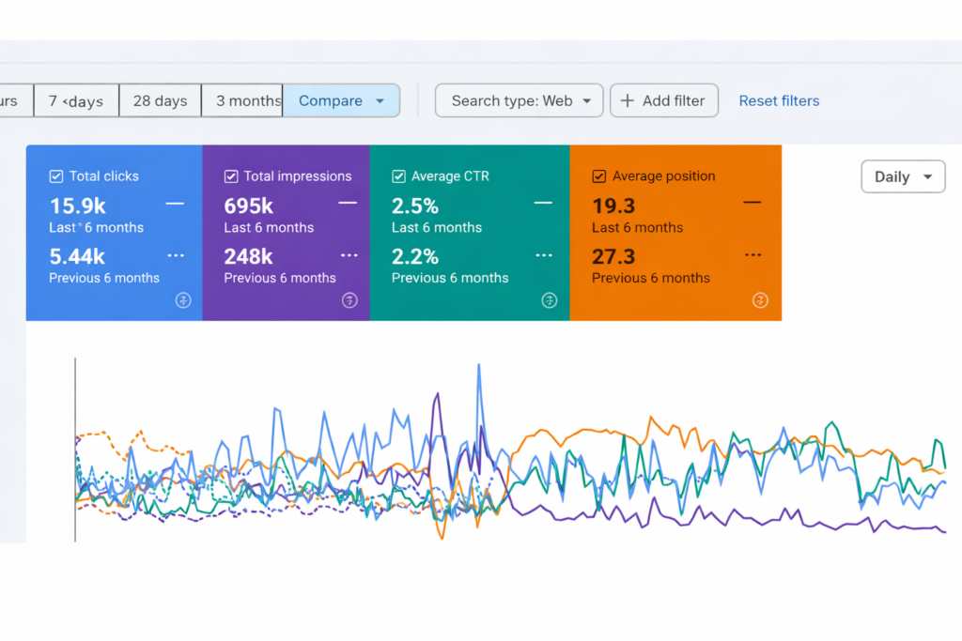Screen dimensions: 962x641
Task: Click the Reset filters link
Action: [x=779, y=100]
